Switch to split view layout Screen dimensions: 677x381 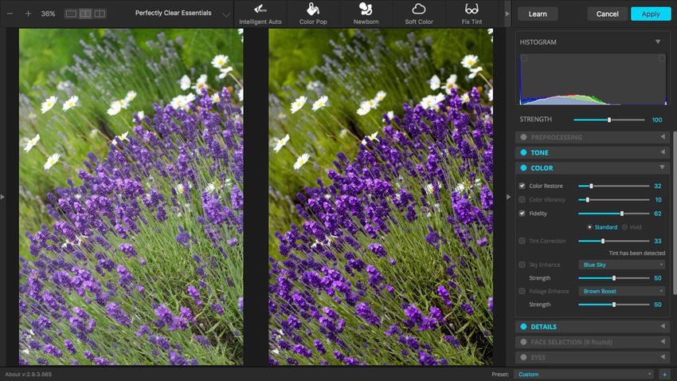(x=100, y=14)
